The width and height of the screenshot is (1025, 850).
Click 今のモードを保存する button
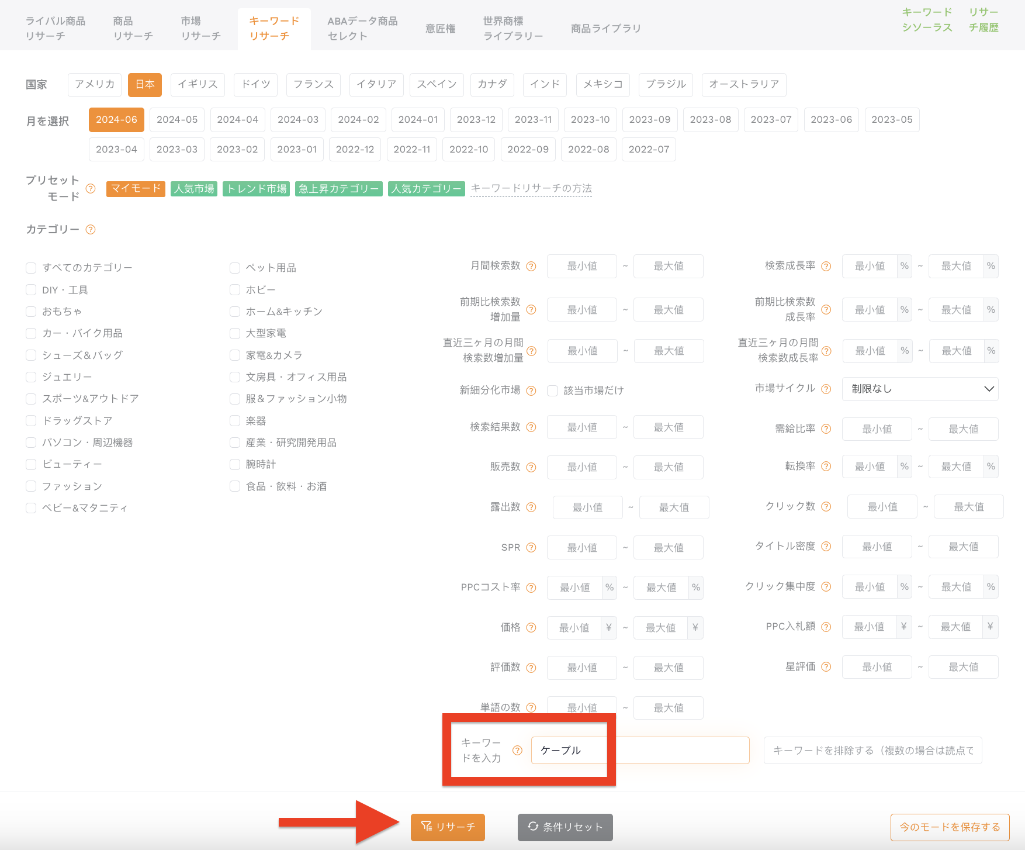pyautogui.click(x=950, y=827)
